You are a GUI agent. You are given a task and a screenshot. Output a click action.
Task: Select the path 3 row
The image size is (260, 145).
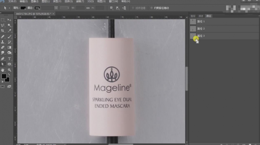(224, 36)
